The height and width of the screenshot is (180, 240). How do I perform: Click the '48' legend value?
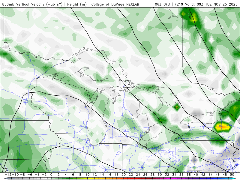tap(225, 175)
